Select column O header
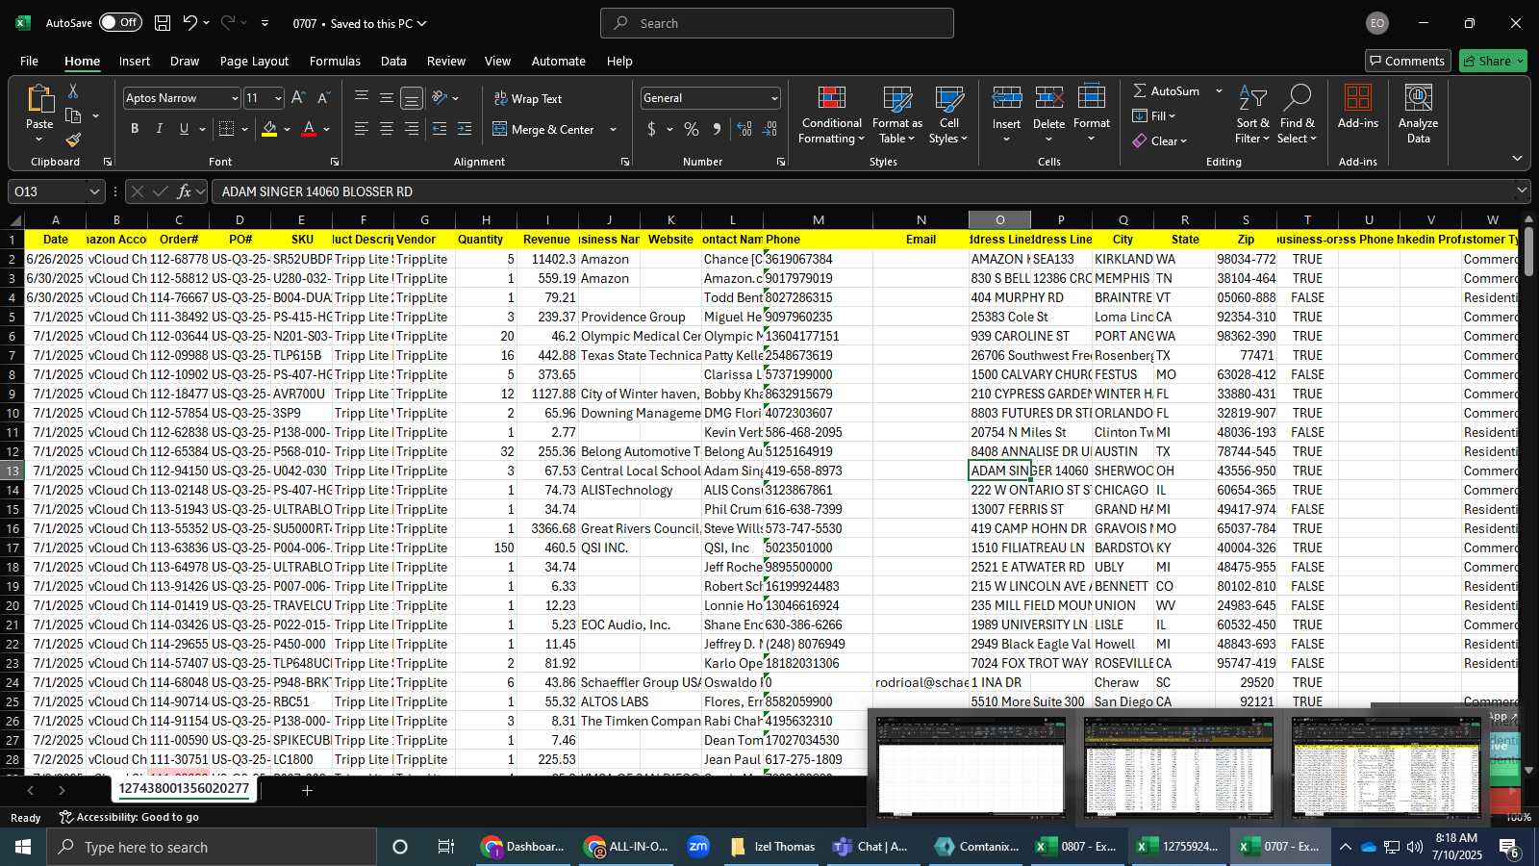1539x866 pixels. tap(999, 220)
